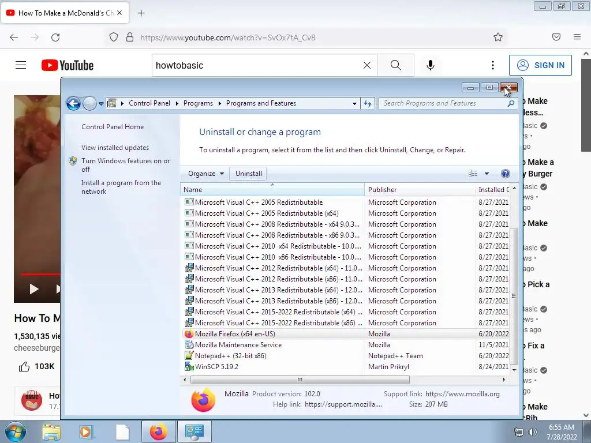Select the Programs breadcrumb

(198, 103)
